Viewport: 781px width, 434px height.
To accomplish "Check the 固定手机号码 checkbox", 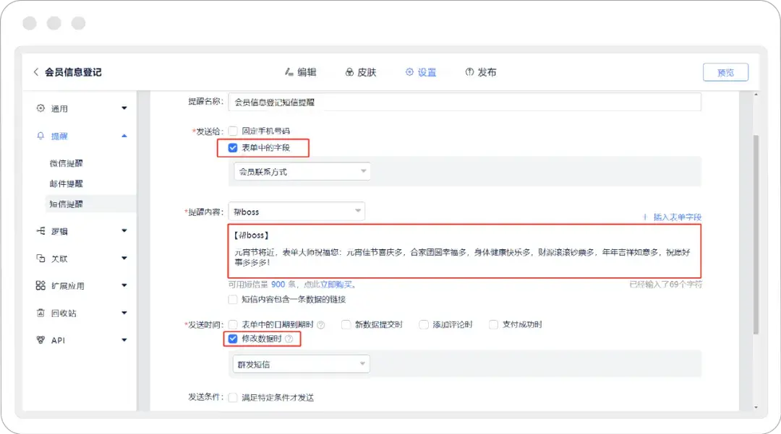I will 233,131.
